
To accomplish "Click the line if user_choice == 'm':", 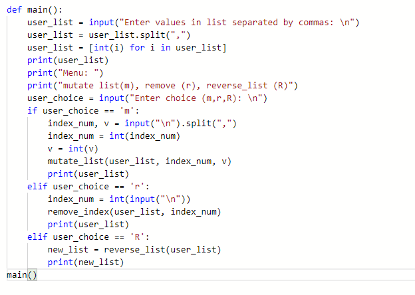I will [83, 111].
